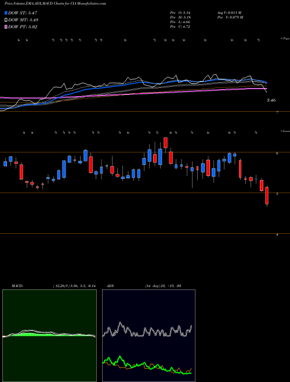This screenshot has height=382, width=290.
Task: Click the 'Pre V: 0.079 M' value
Action: [x=230, y=17]
